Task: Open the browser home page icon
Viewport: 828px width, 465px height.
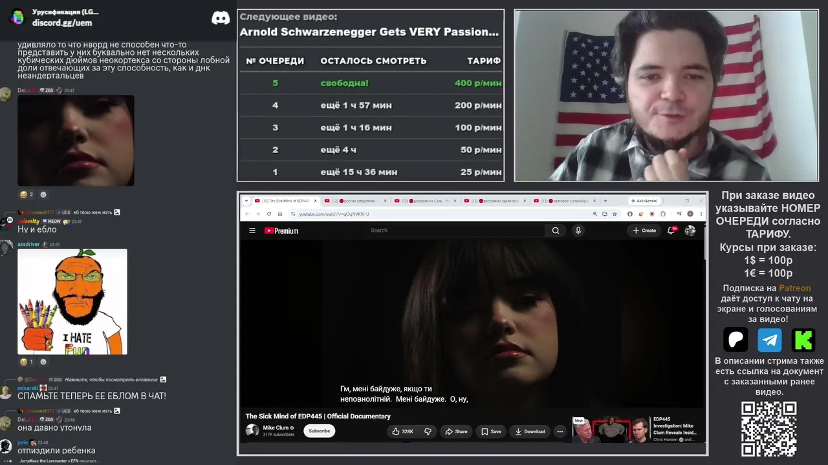Action: (279, 214)
